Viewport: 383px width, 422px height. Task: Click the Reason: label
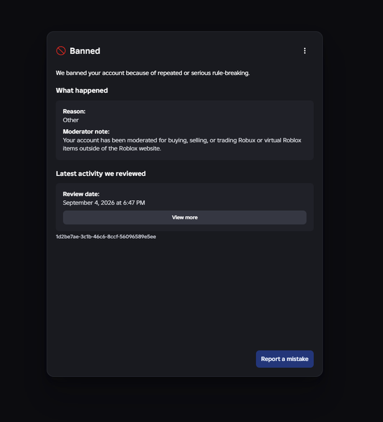coord(74,111)
